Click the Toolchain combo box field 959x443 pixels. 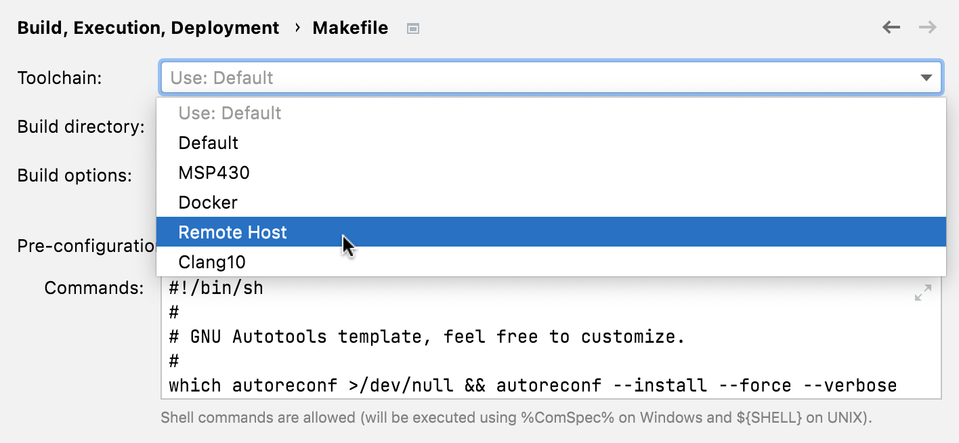[474, 77]
